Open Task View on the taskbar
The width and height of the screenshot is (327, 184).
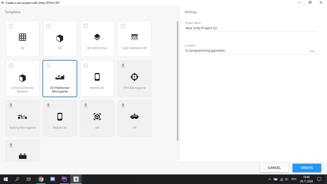(29, 179)
